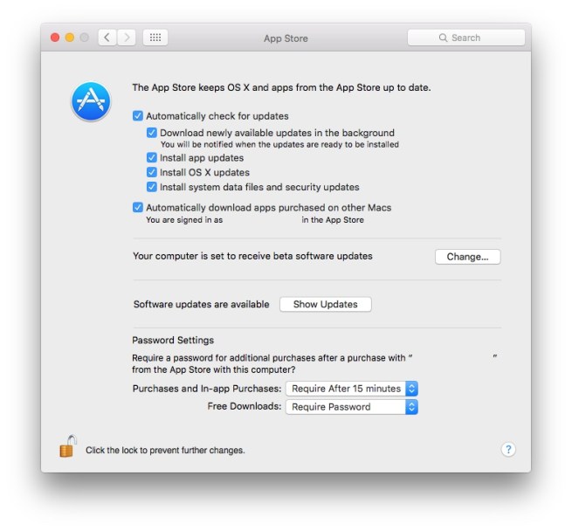The height and width of the screenshot is (531, 572).
Task: Show all preferences grid icon
Action: click(x=155, y=38)
